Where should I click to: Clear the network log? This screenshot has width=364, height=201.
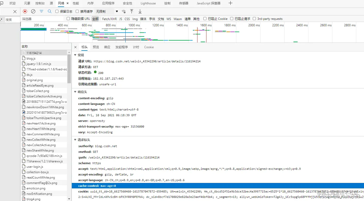[33, 11]
